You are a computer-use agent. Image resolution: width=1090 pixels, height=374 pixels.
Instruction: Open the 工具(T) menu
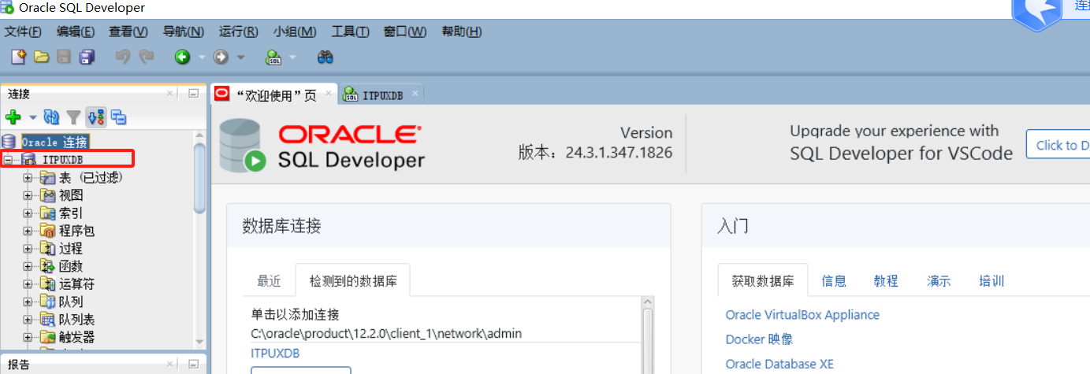351,31
